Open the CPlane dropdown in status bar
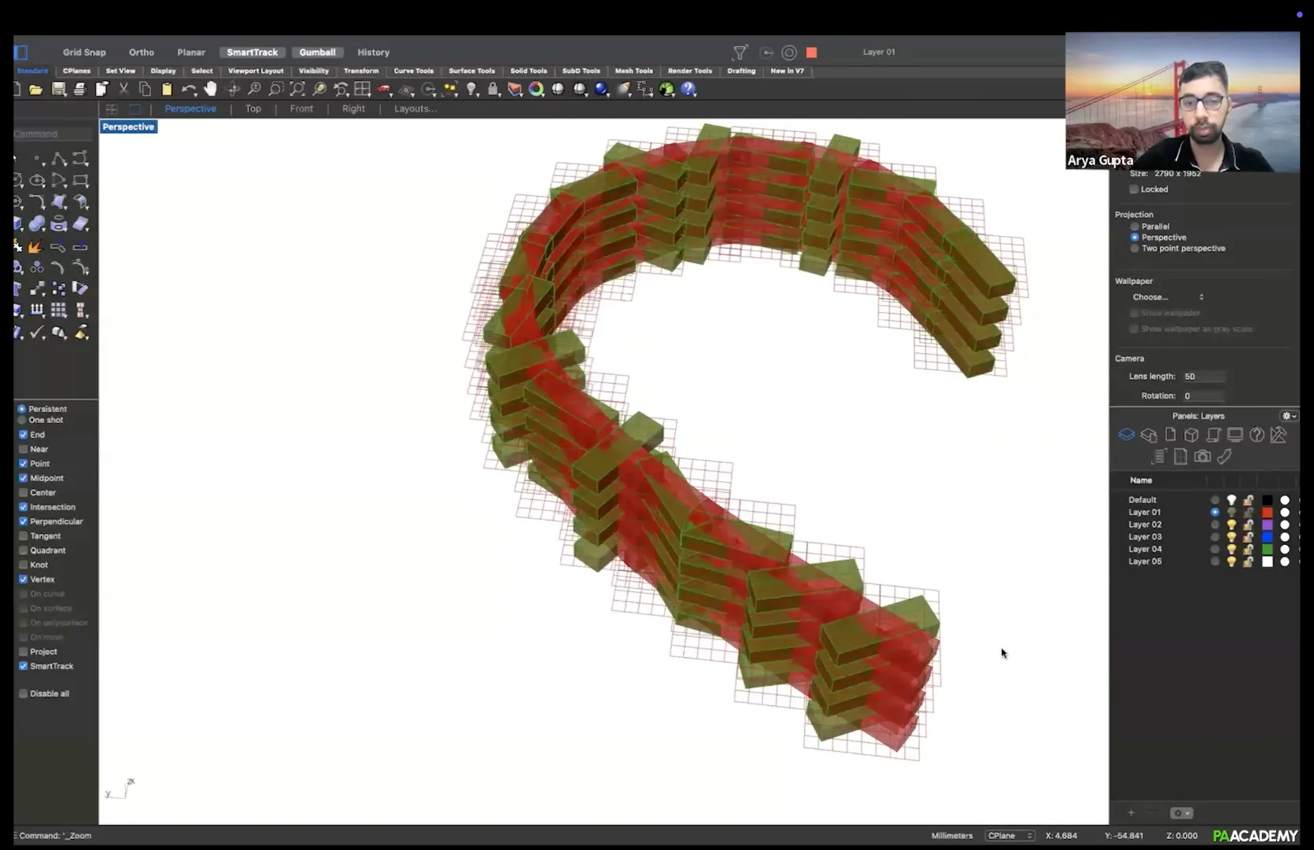1314x850 pixels. [1010, 836]
